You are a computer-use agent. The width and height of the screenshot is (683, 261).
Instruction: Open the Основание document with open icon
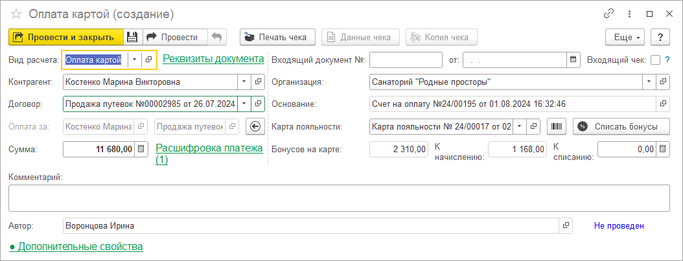(662, 104)
